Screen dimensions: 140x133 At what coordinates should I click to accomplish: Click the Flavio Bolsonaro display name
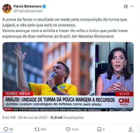click(27, 6)
